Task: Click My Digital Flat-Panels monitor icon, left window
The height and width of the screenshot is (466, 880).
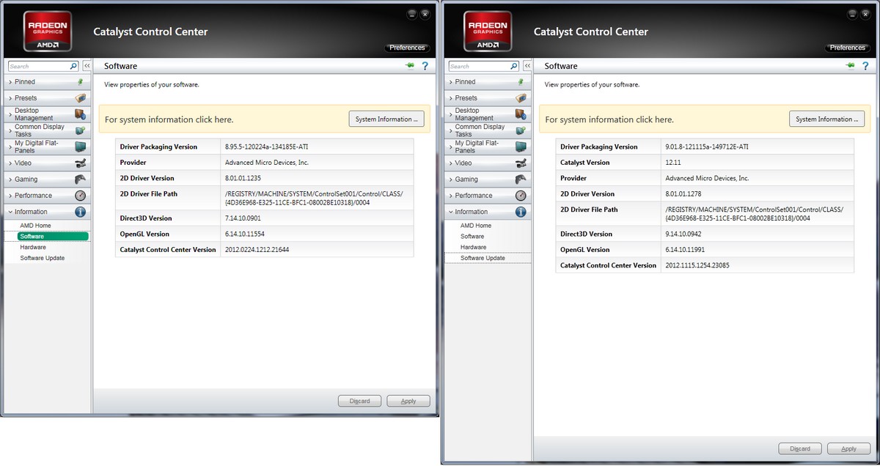Action: click(81, 147)
